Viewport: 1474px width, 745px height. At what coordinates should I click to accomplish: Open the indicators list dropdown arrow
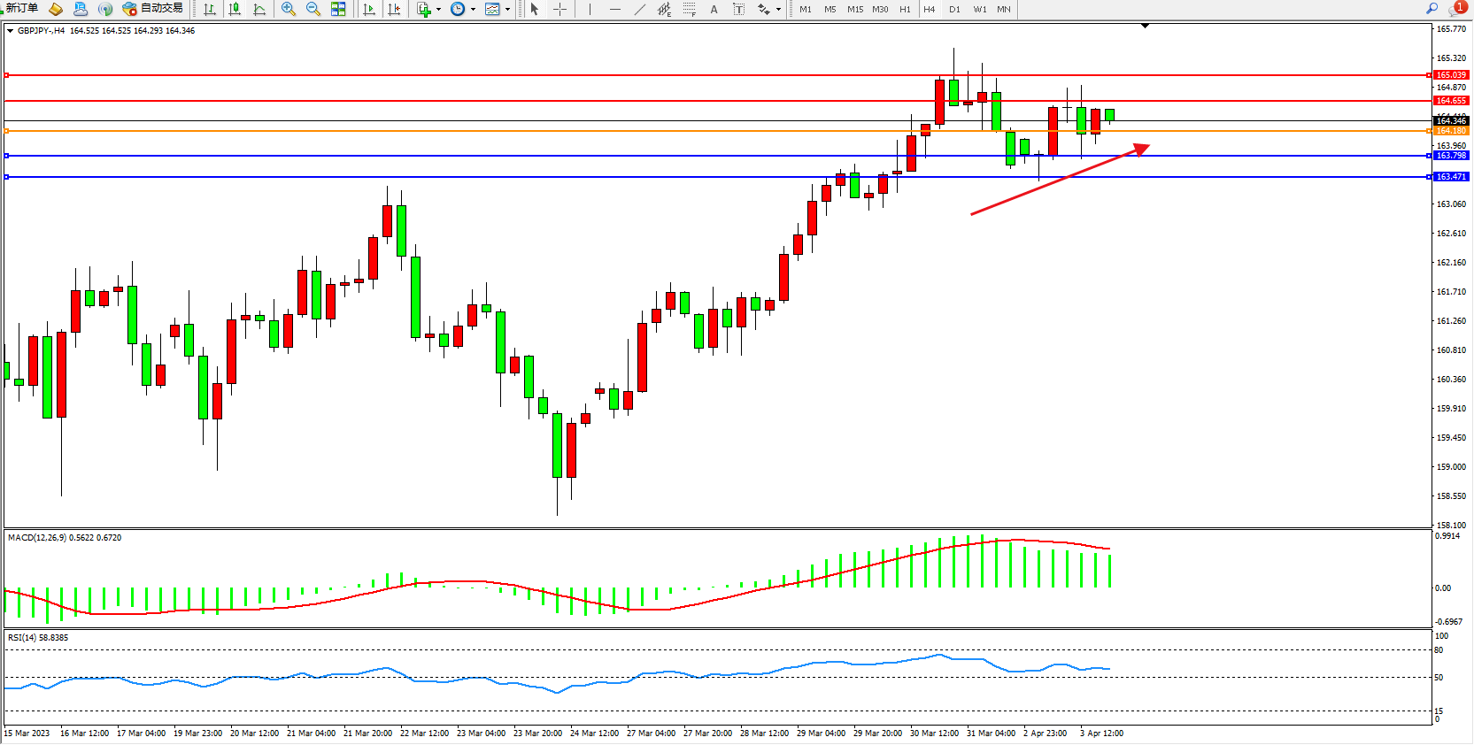[438, 10]
